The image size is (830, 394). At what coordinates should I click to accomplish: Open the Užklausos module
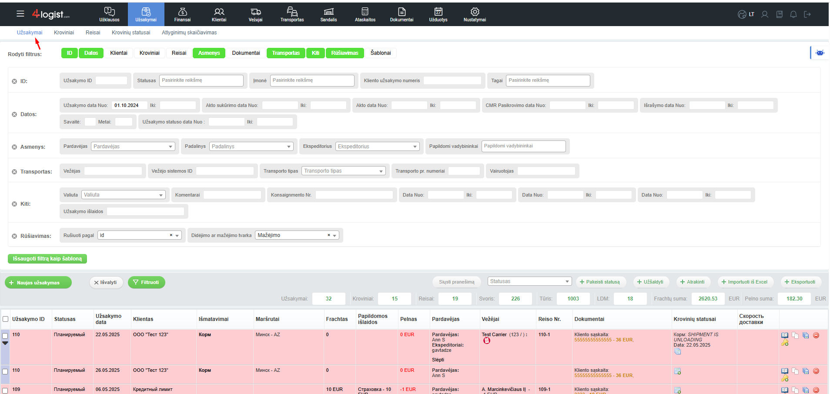coord(109,14)
